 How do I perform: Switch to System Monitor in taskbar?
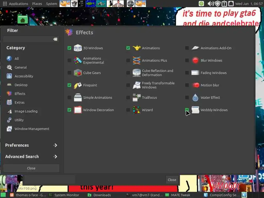pyautogui.click(x=64, y=195)
